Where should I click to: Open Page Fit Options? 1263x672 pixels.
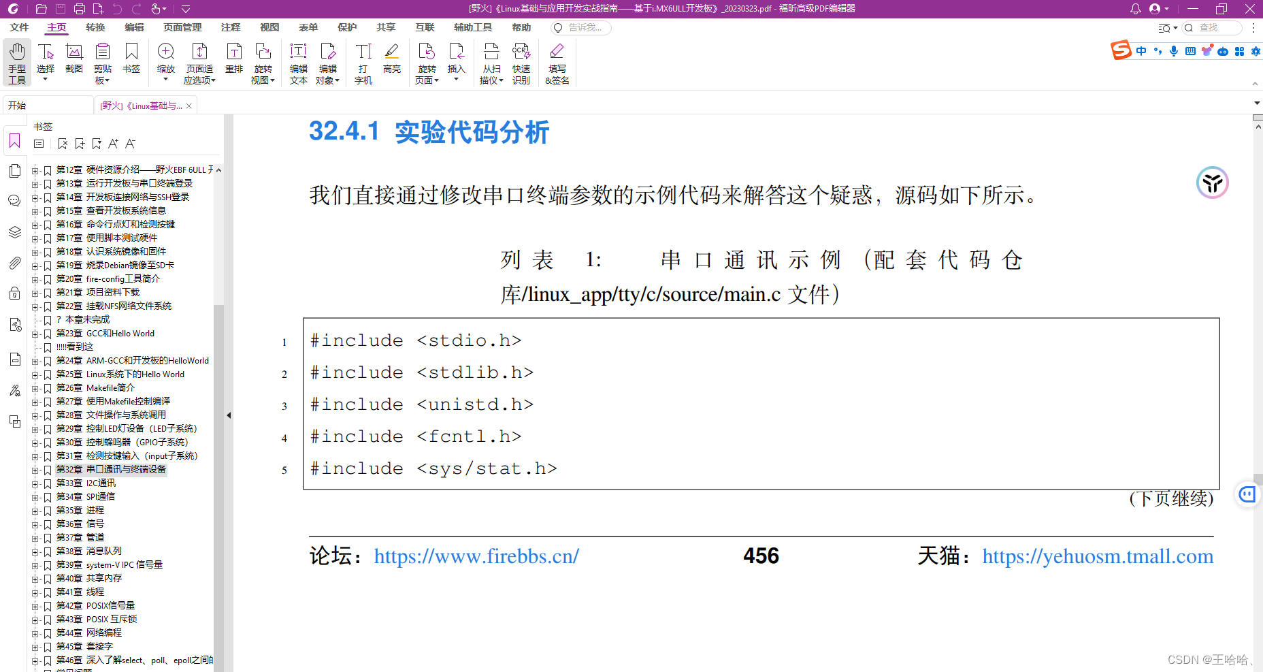click(199, 63)
